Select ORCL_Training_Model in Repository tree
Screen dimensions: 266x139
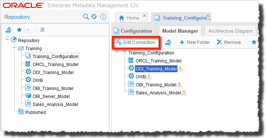55,65
